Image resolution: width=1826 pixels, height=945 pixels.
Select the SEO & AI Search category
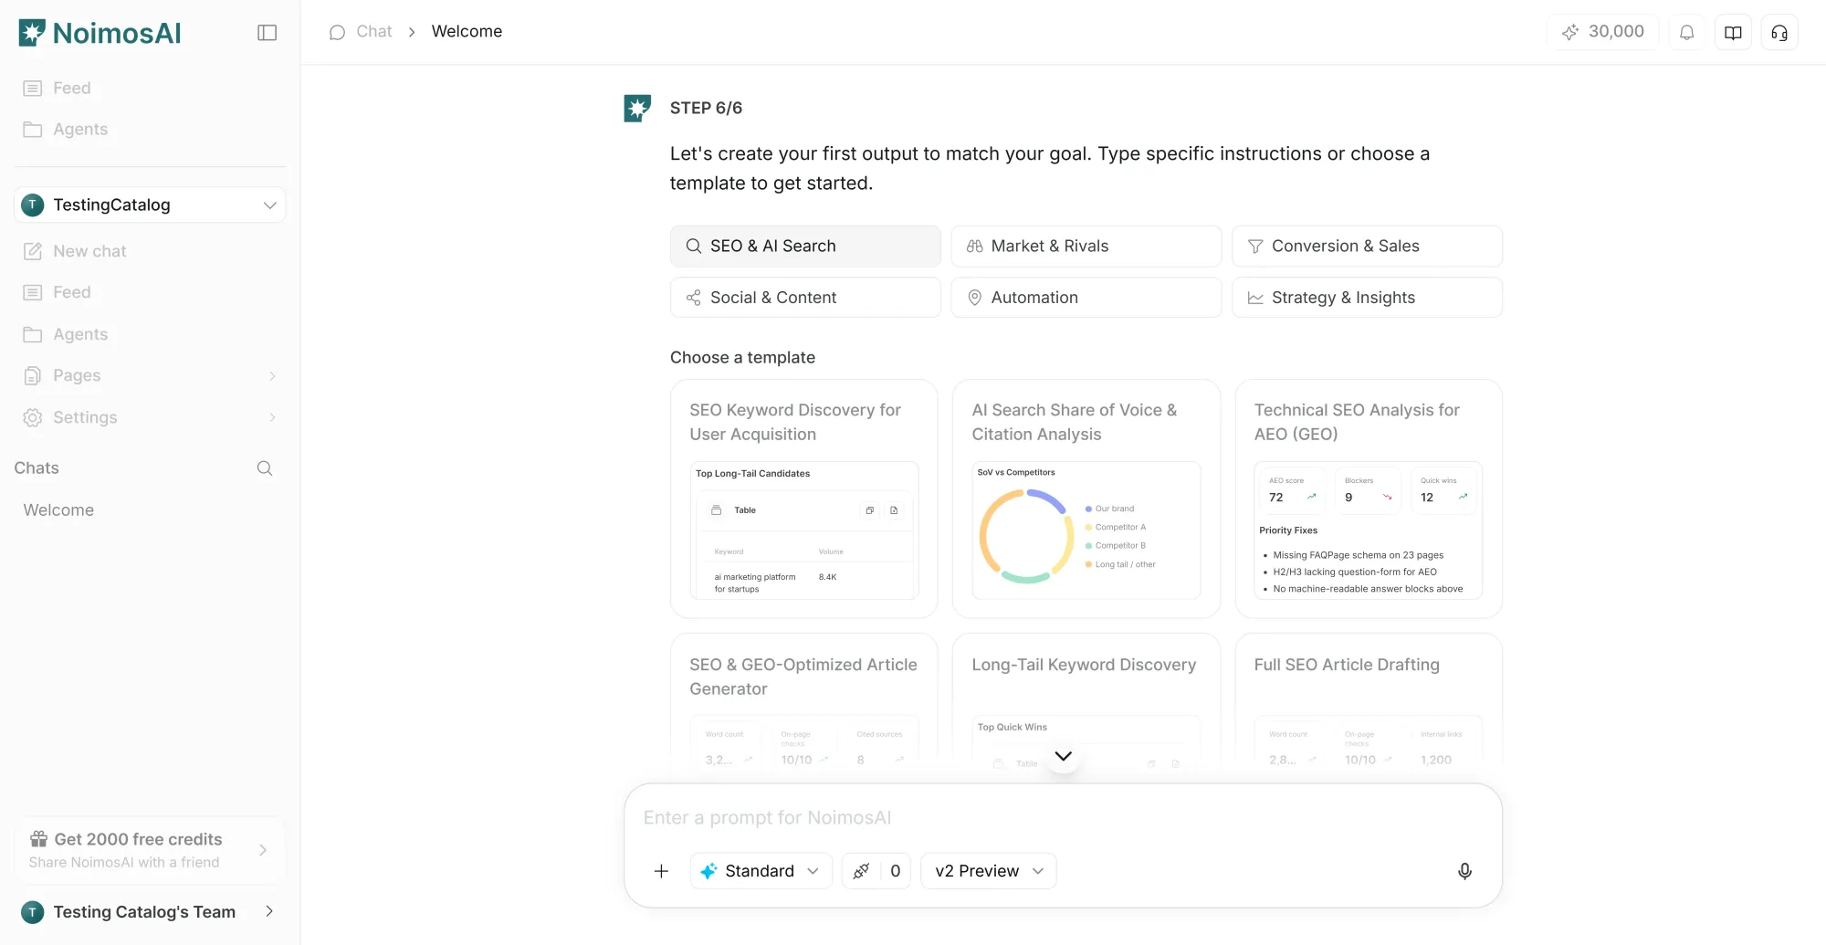pyautogui.click(x=805, y=247)
